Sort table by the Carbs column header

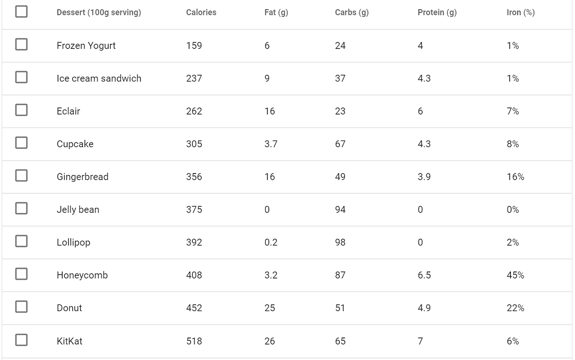point(352,12)
